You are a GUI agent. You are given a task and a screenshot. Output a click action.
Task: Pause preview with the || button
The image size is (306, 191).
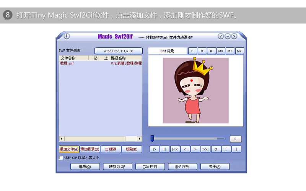click(164, 149)
